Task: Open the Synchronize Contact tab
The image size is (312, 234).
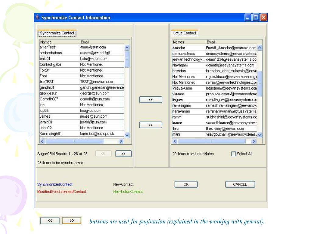Action: [57, 33]
